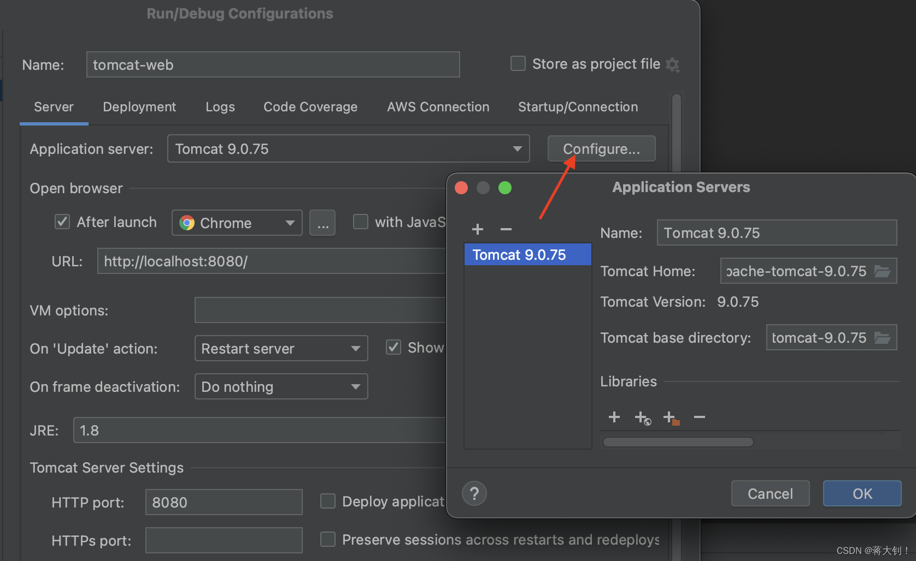
Task: Switch to the Deployment tab
Action: point(139,107)
